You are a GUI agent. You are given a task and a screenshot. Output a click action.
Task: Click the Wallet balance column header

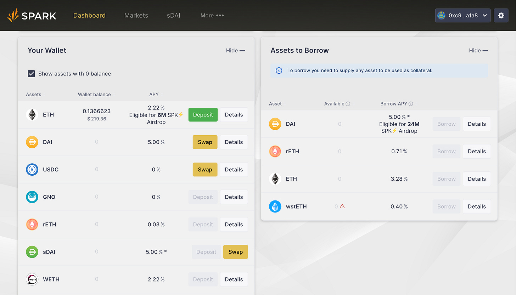pos(94,95)
